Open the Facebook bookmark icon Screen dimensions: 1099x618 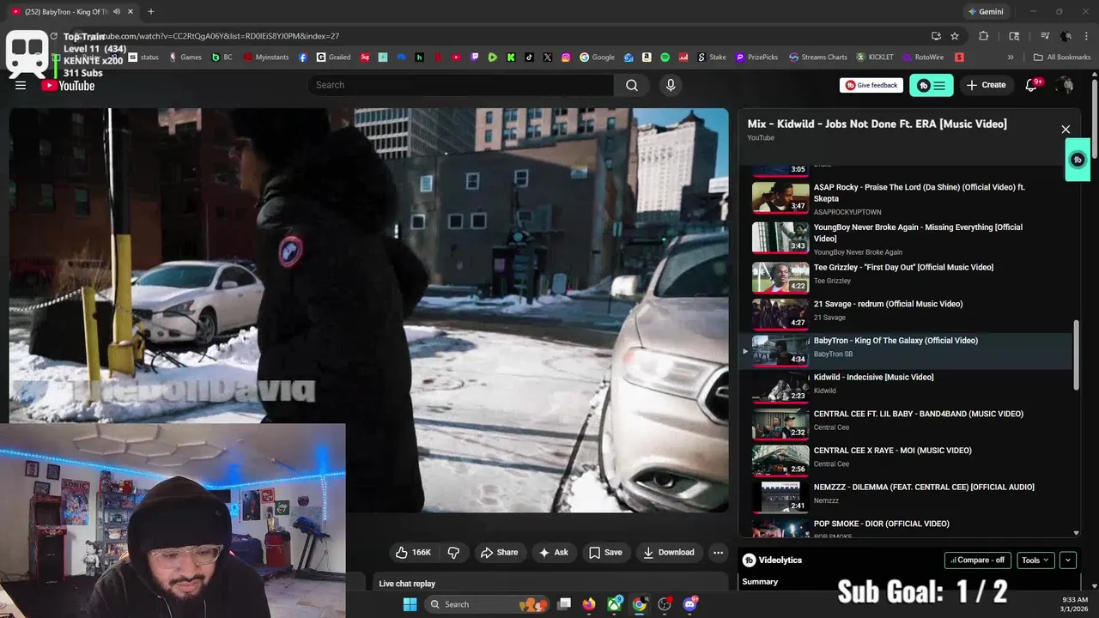coord(303,58)
